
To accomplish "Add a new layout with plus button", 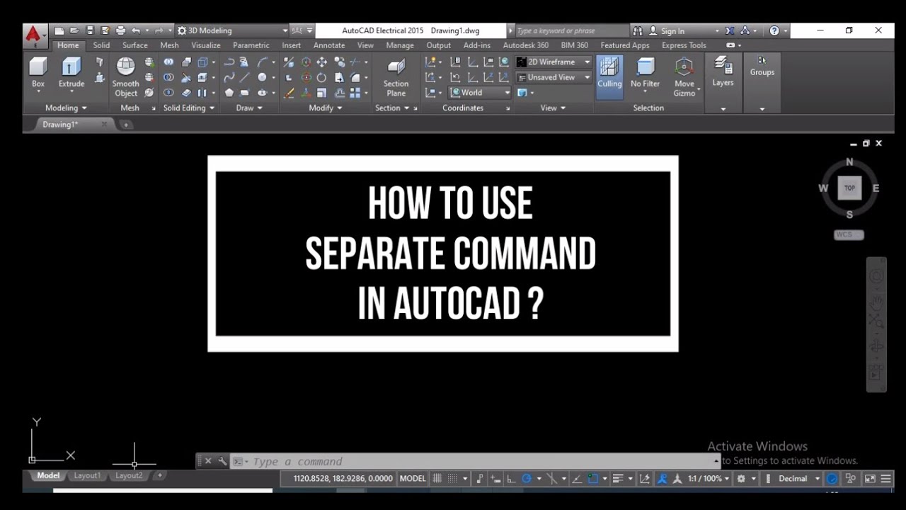I will point(159,476).
